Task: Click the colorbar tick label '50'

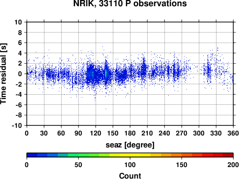Action: tap(78, 165)
